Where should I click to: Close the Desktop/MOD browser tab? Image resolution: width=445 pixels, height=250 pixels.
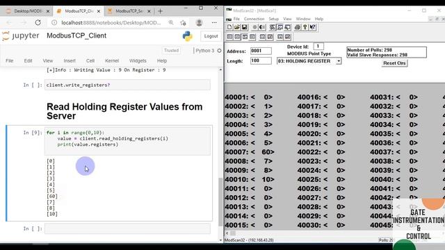48,11
